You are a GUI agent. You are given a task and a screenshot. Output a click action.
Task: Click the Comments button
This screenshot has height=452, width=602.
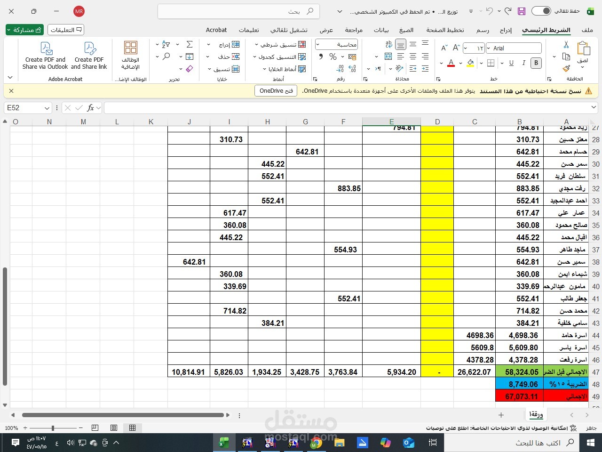pos(66,30)
